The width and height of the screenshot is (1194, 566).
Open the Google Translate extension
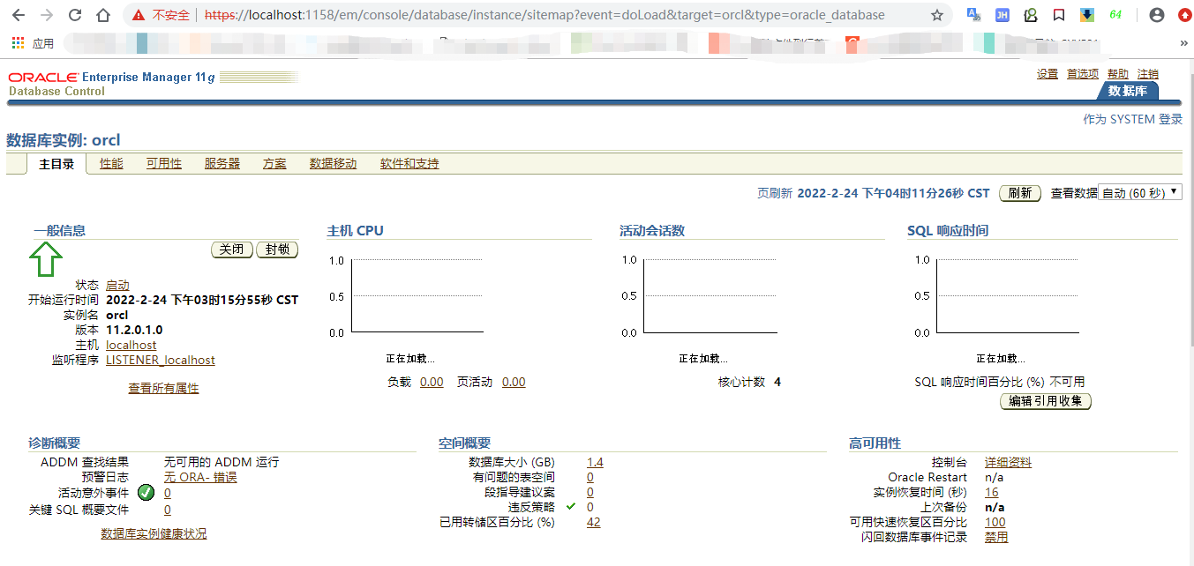[x=974, y=15]
